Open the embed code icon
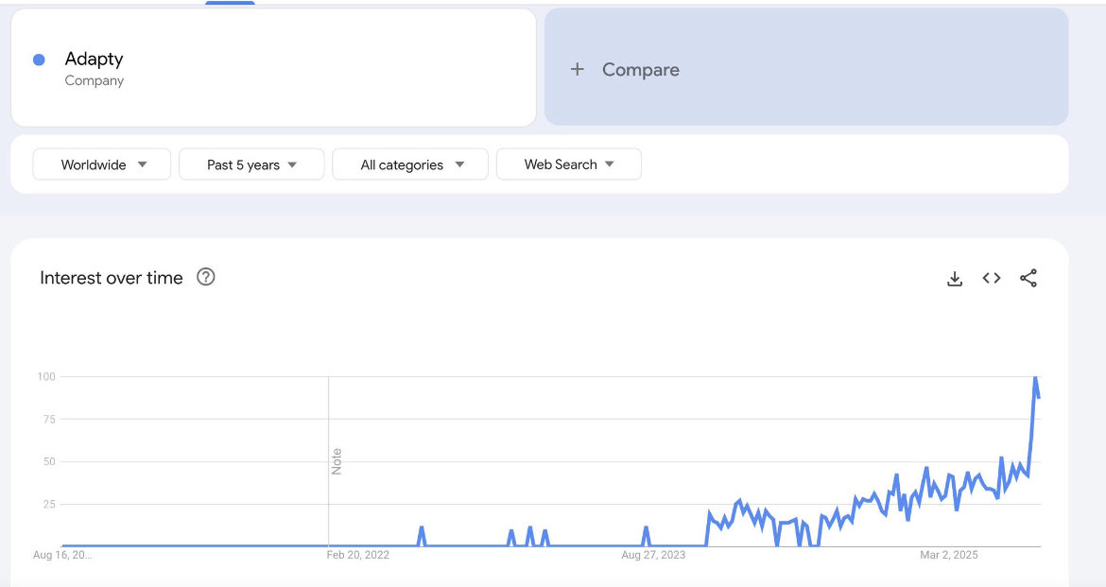Screen dimensions: 1106x587 [x=991, y=278]
